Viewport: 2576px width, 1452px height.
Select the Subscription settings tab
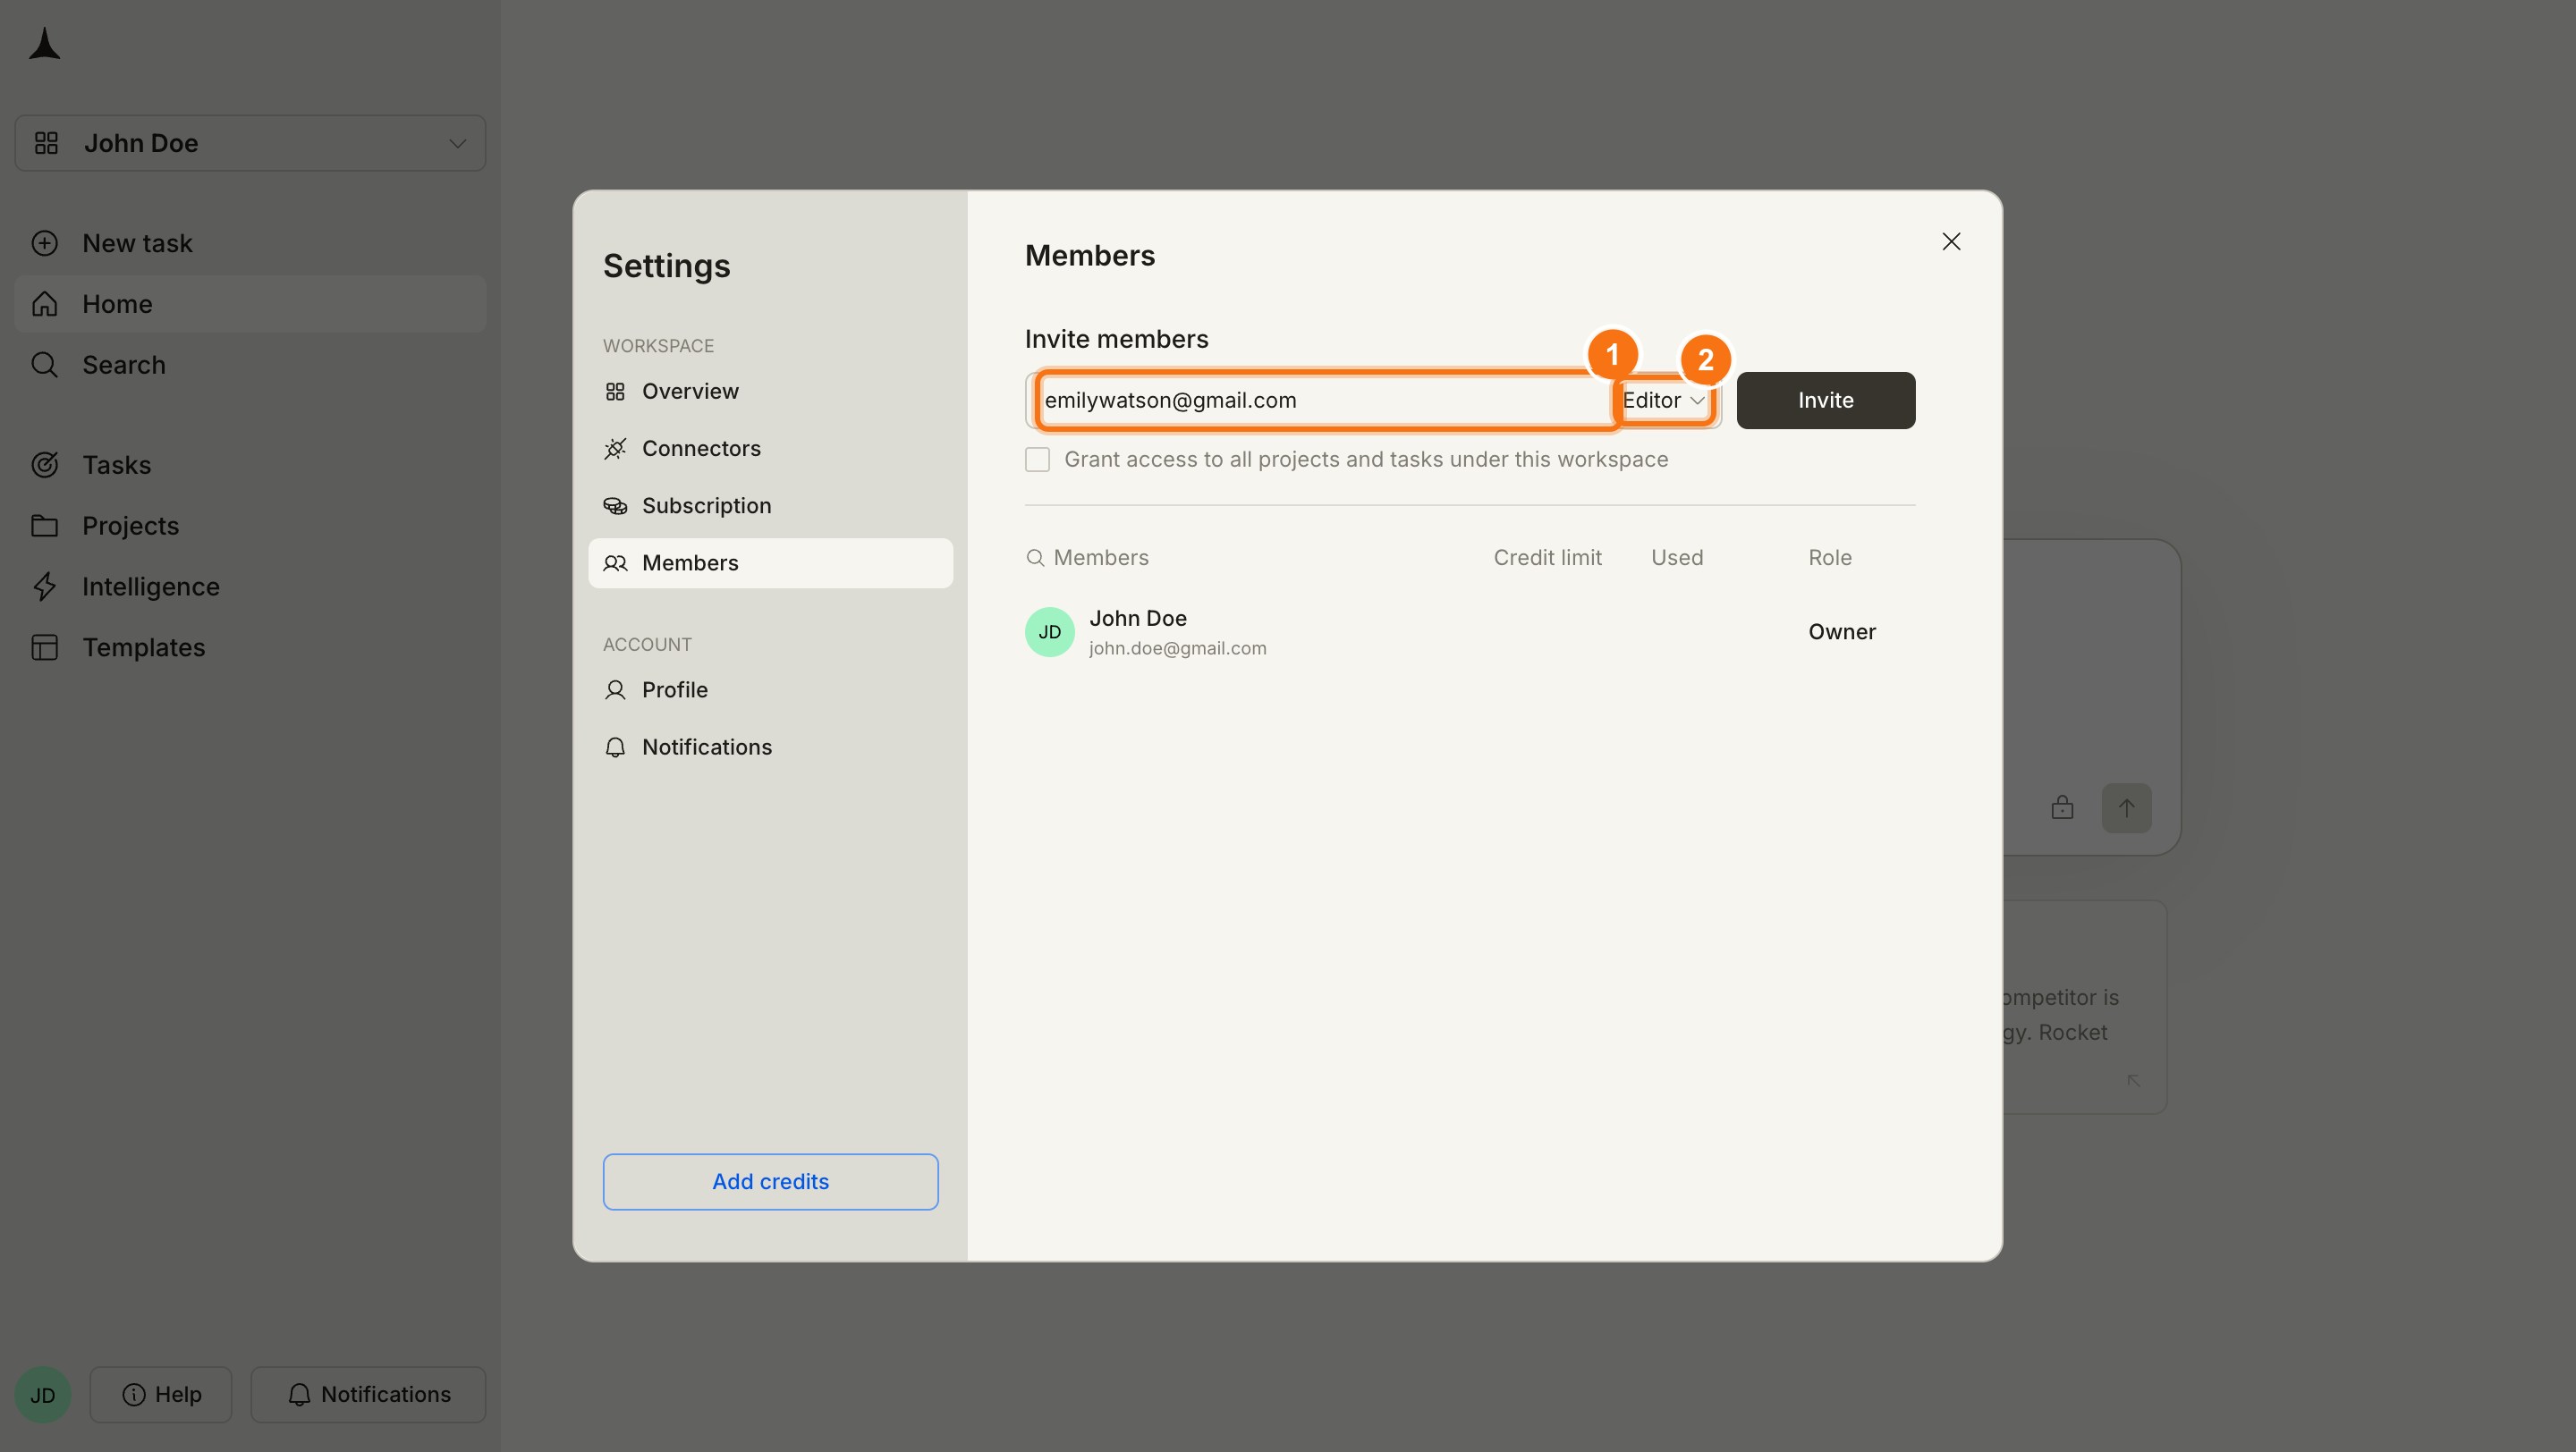pos(770,506)
